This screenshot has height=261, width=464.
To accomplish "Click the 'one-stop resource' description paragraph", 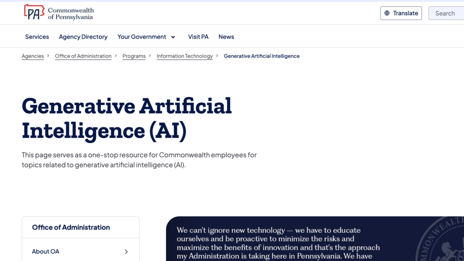I will 139,160.
